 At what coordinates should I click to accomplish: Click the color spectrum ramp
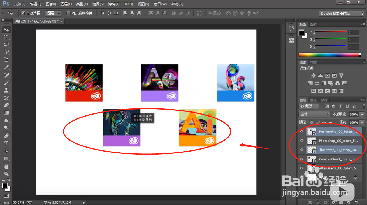(x=330, y=55)
